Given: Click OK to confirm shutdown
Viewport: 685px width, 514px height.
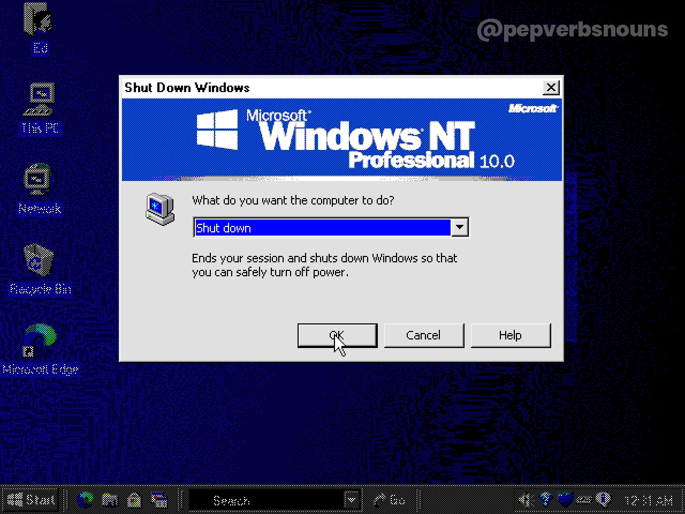Looking at the screenshot, I should point(337,335).
